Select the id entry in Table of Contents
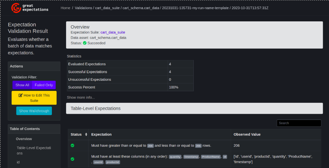 point(18,162)
